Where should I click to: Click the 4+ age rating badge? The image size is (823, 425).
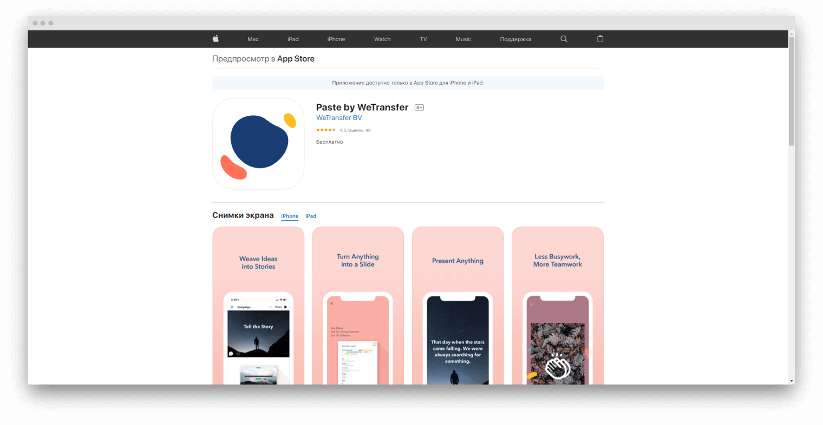(419, 108)
